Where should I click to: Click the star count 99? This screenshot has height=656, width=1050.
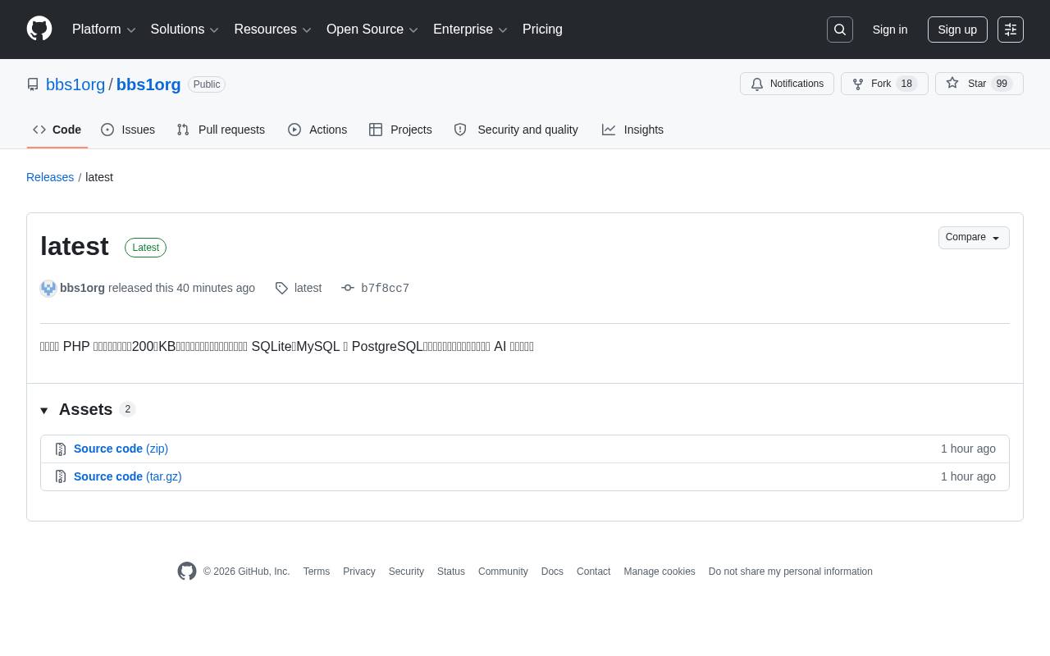click(1002, 84)
